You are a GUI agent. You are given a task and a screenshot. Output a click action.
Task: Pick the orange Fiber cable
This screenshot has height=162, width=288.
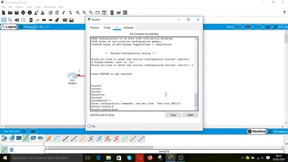82,139
